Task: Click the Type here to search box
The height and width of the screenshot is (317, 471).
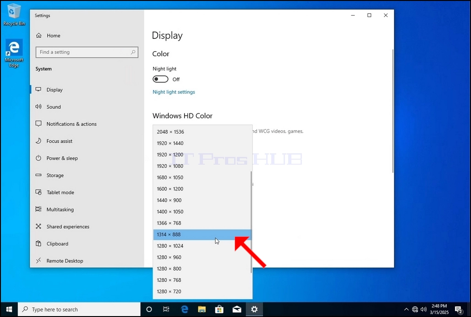Action: click(79, 309)
